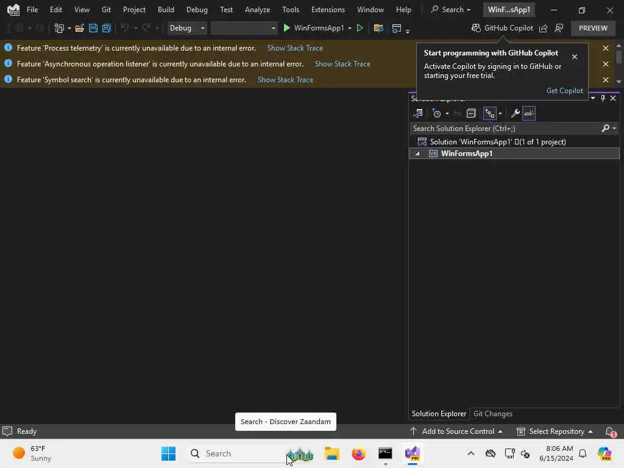The image size is (624, 468).
Task: Click the Share icon next to GitHub Copilot
Action: click(x=543, y=28)
